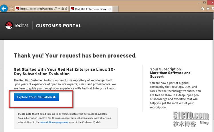
Task: Maximize the browser window
Action: click(x=204, y=3)
